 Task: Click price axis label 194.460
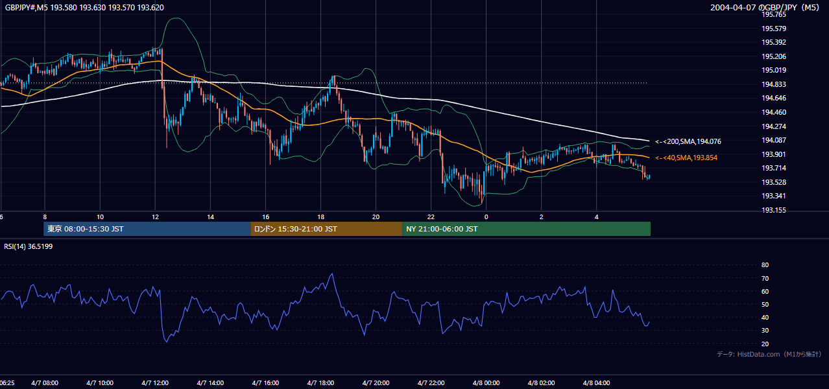[x=773, y=112]
